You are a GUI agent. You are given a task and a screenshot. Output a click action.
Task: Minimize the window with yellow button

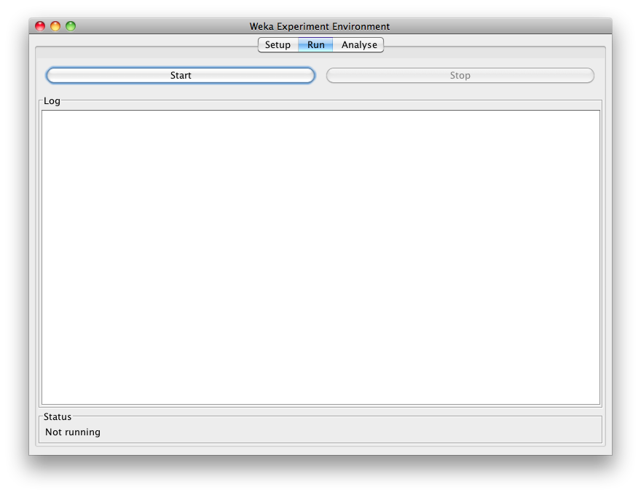coord(55,26)
